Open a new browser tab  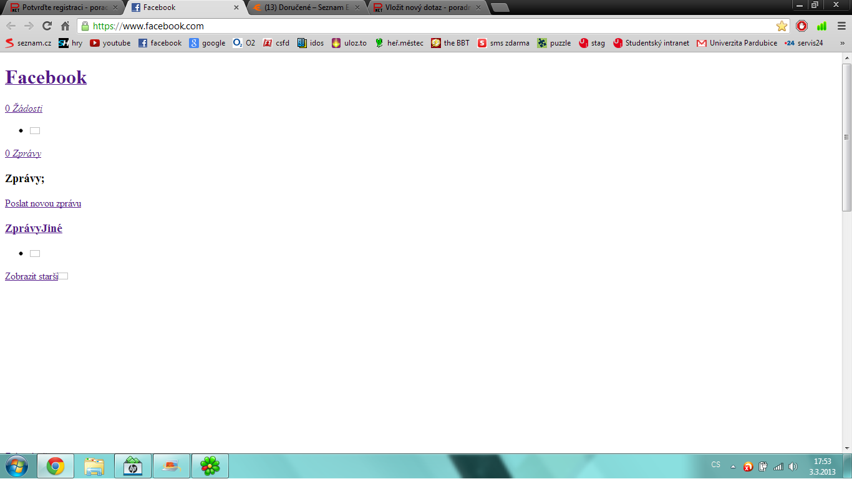(x=500, y=7)
